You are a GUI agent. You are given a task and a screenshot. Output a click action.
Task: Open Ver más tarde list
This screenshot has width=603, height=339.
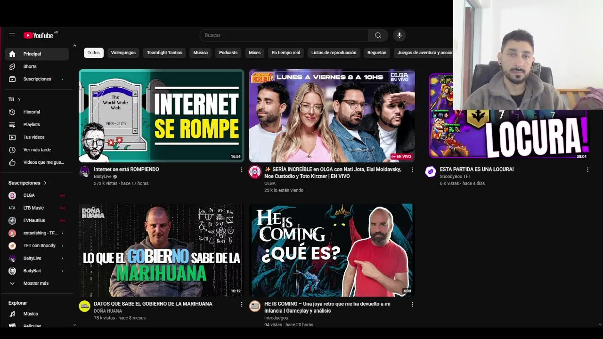[37, 150]
